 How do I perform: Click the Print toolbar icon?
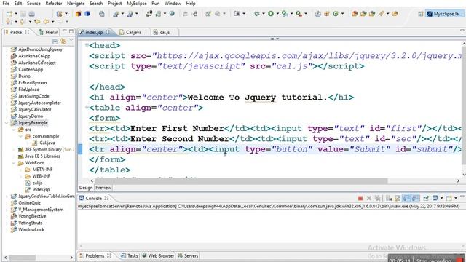coord(32,14)
